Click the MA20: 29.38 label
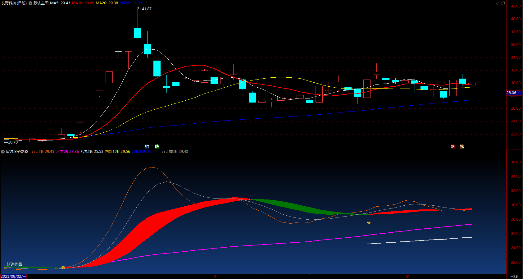Screen dimensions: 523x279 point(107,3)
